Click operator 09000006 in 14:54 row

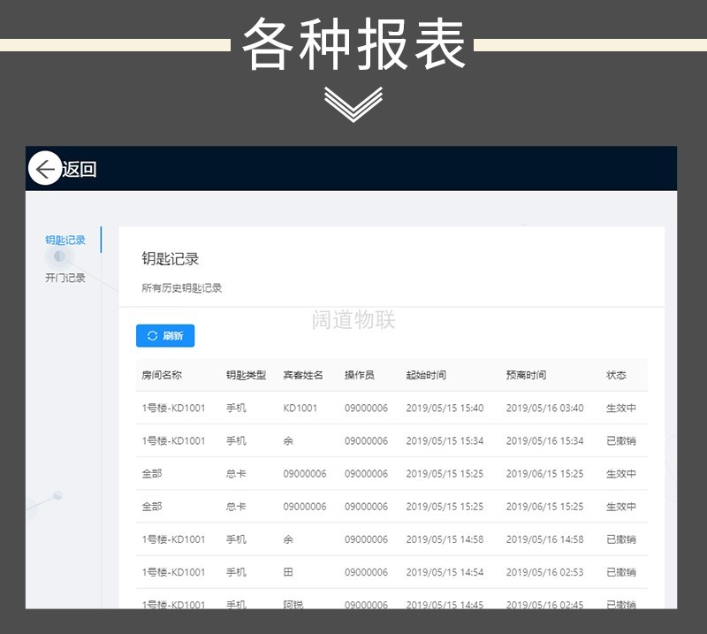click(x=366, y=572)
